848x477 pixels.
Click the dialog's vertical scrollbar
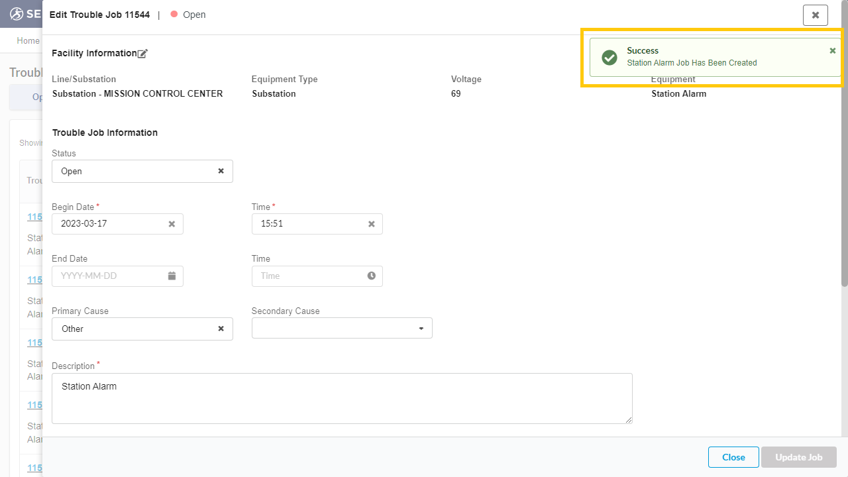pyautogui.click(x=844, y=199)
